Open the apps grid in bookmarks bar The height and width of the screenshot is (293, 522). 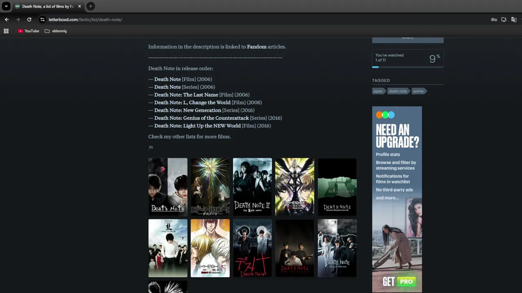point(6,31)
